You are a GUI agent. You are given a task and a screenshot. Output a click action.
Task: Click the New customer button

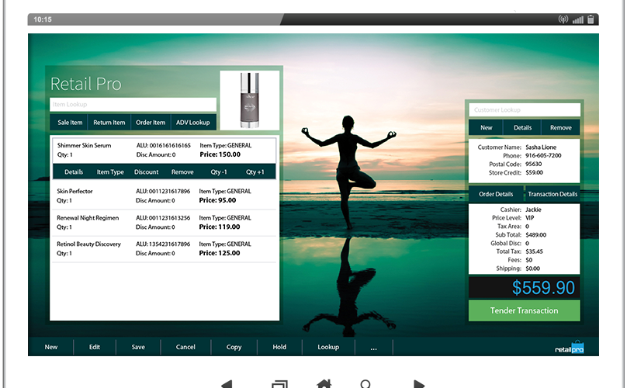(487, 127)
